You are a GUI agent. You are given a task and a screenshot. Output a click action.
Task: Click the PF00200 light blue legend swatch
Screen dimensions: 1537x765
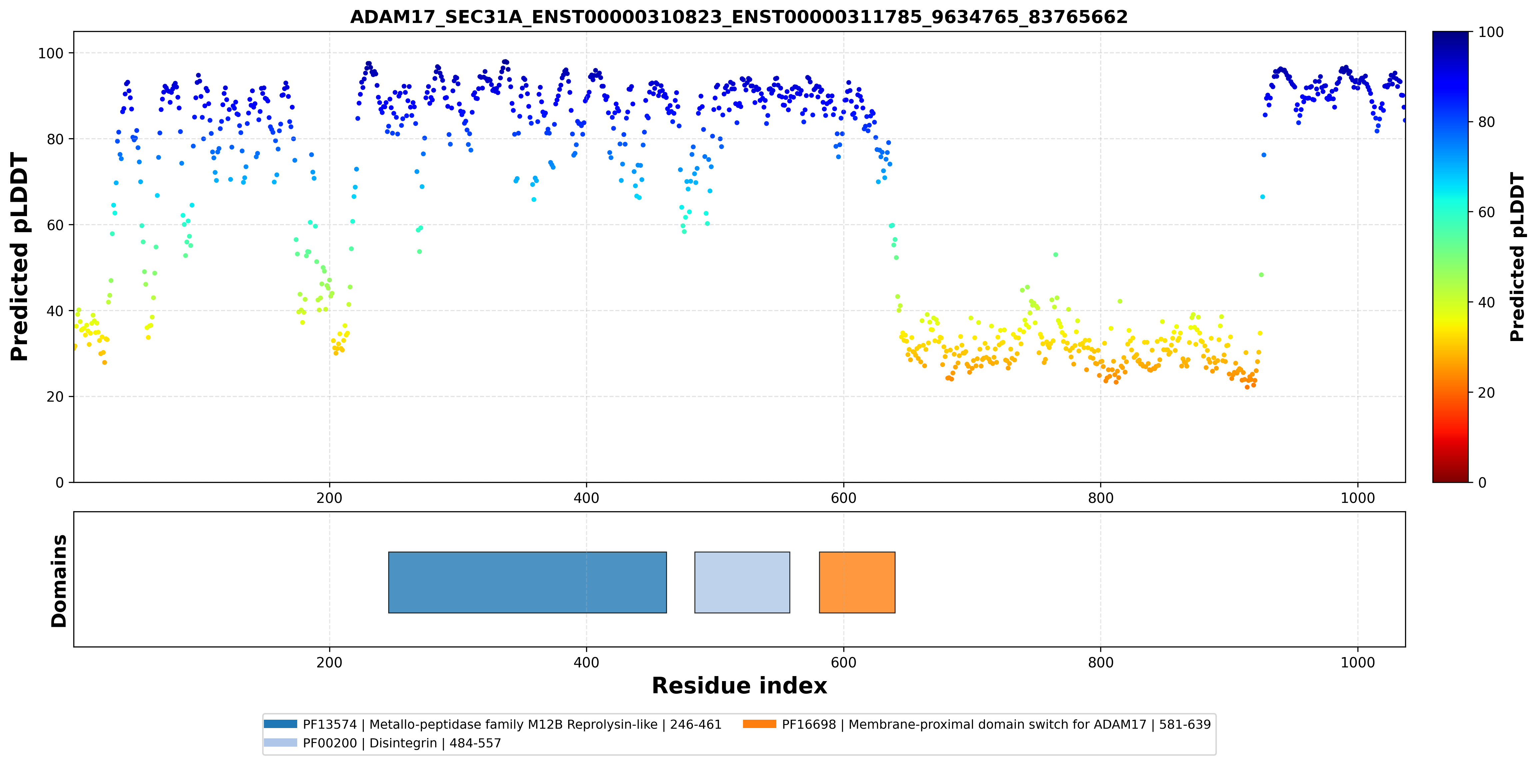(281, 742)
